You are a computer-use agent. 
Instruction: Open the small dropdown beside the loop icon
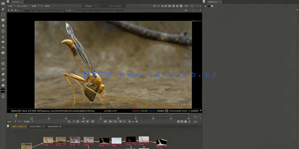124,121
